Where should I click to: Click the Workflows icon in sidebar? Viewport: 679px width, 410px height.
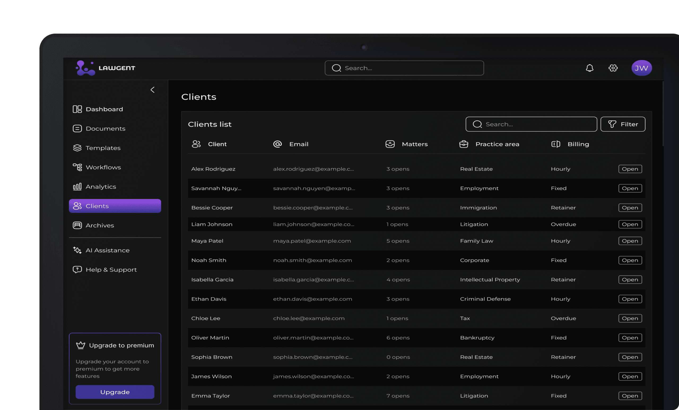pyautogui.click(x=77, y=167)
